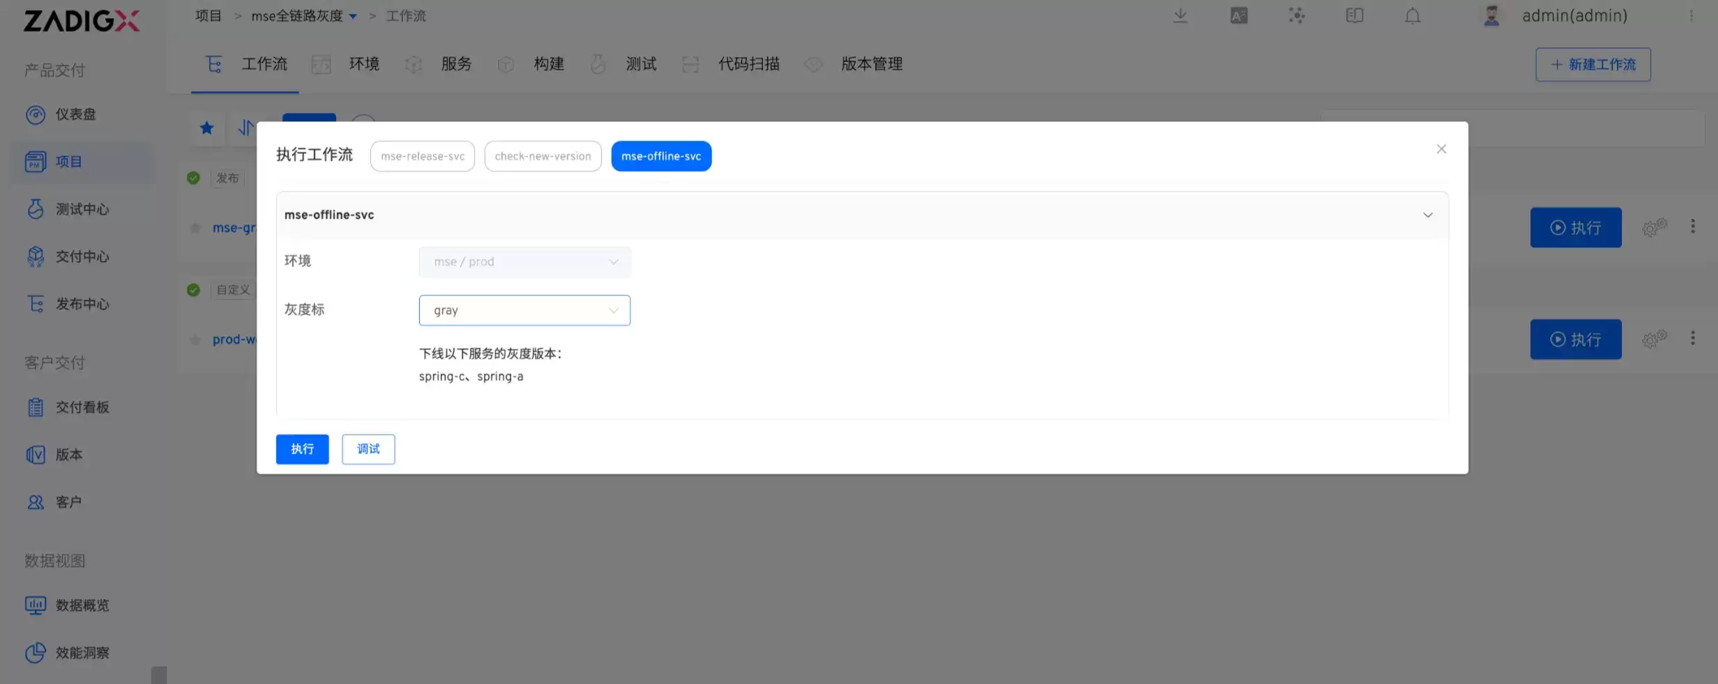This screenshot has width=1718, height=684.
Task: Click the 项目 breadcrumb link
Action: (x=208, y=16)
